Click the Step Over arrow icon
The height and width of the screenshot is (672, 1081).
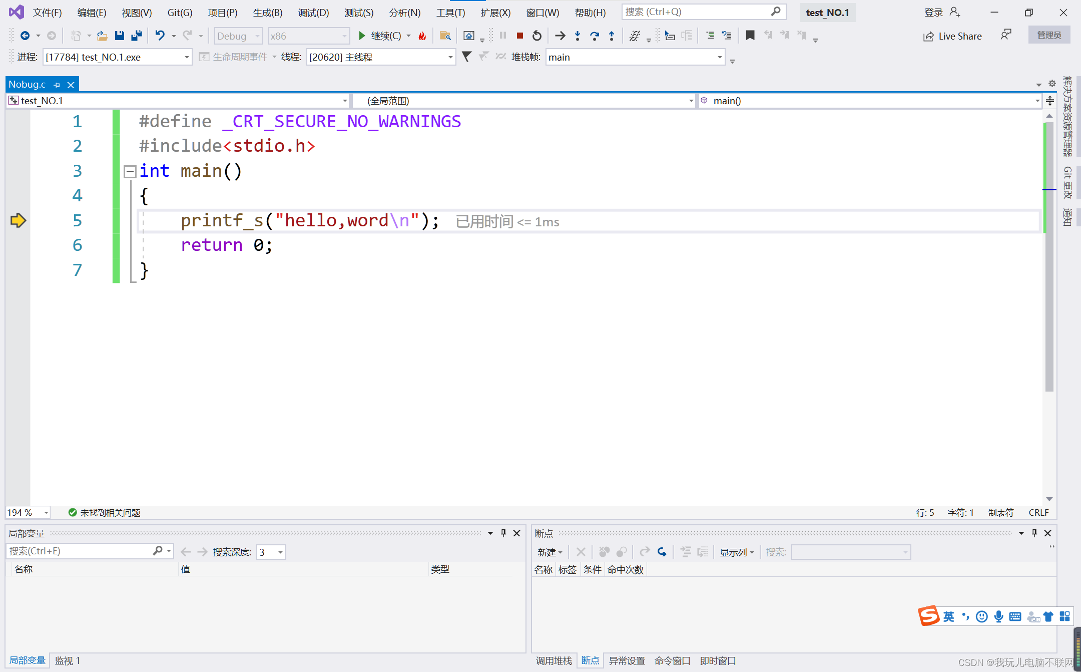point(595,36)
